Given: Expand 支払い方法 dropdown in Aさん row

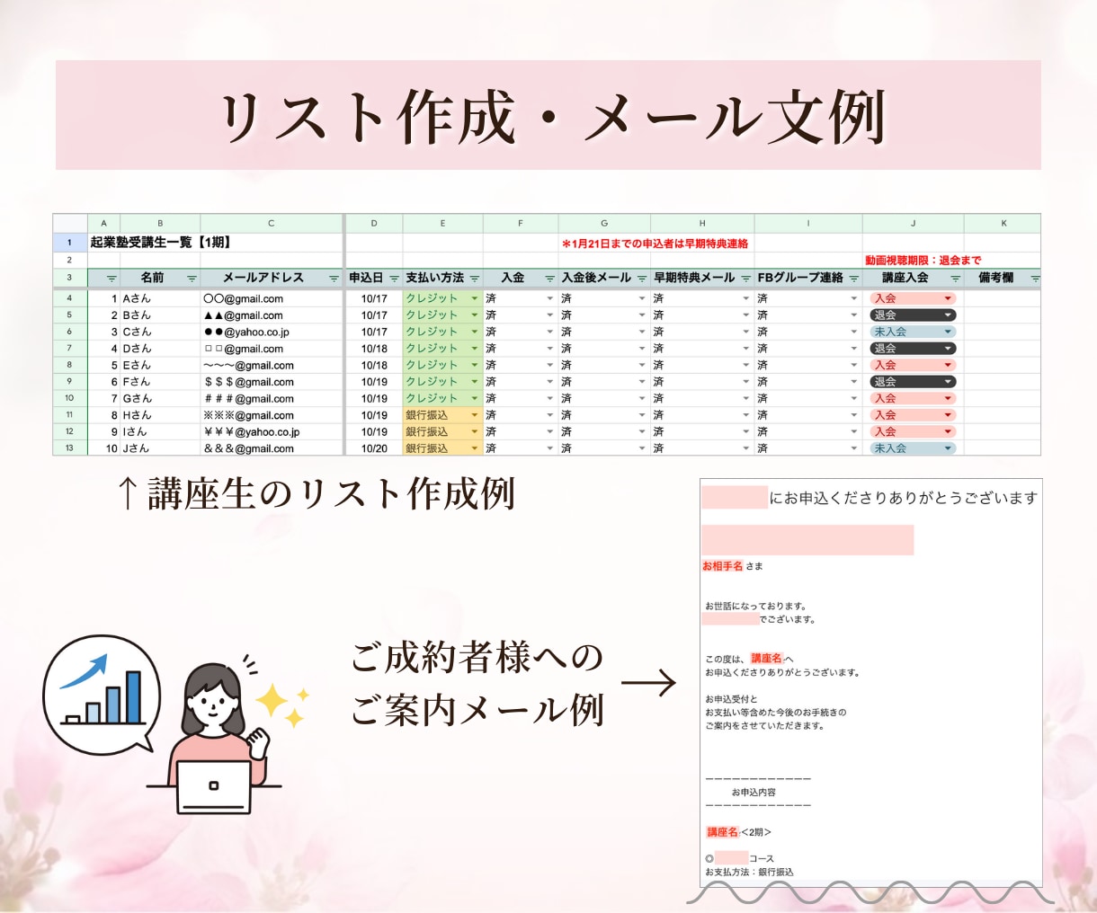Looking at the screenshot, I should coord(475,298).
